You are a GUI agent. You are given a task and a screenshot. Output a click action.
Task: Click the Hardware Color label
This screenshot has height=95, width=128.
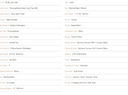click(71, 31)
